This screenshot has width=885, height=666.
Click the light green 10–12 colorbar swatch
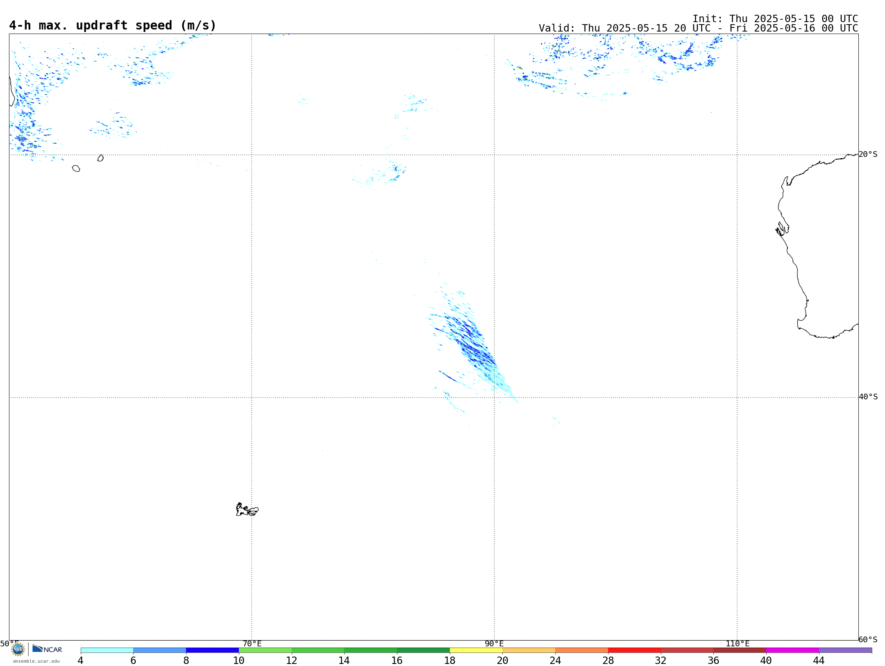click(x=265, y=650)
